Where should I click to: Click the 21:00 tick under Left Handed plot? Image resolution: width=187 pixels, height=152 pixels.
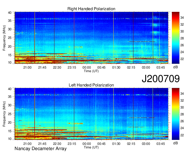[27, 144]
